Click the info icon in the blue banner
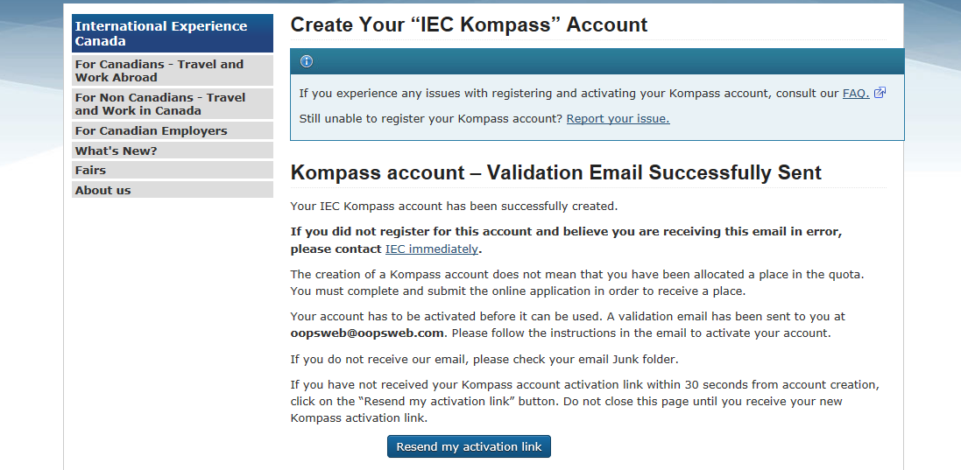The image size is (961, 470). tap(307, 61)
